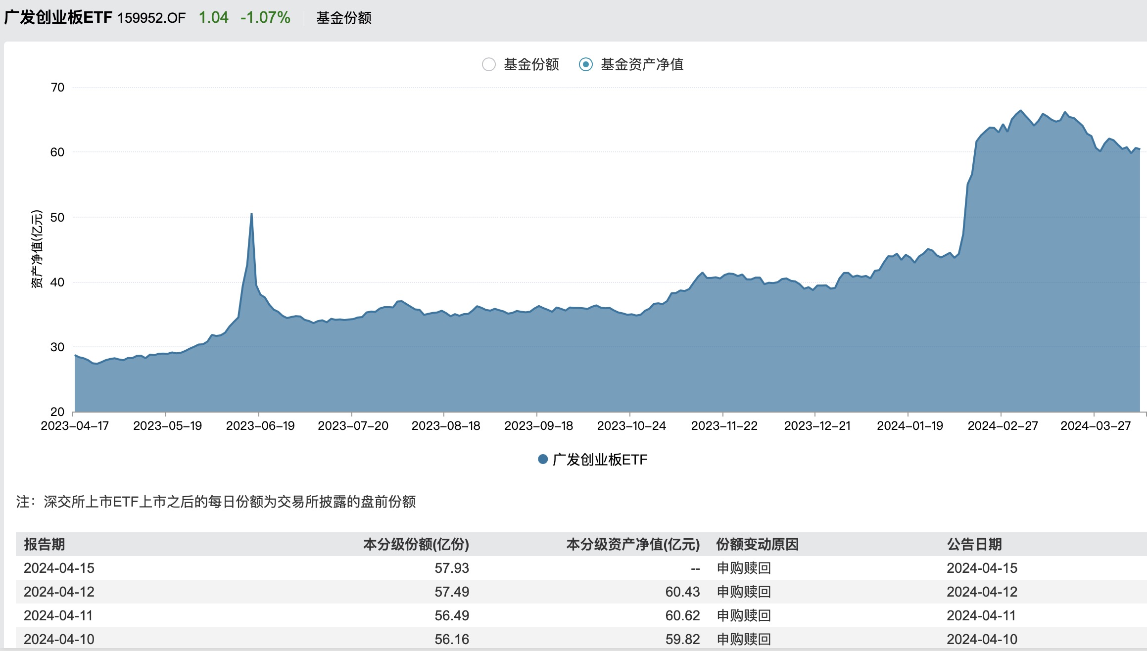Image resolution: width=1147 pixels, height=651 pixels.
Task: Click 申购赎回 in the 2024-04-12 row
Action: click(x=744, y=592)
